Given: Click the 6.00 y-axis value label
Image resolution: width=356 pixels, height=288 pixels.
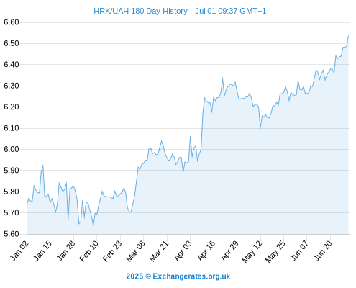Looking at the screenshot, I should [12, 149].
